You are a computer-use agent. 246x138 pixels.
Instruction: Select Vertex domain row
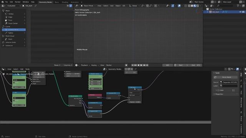click(11, 14)
